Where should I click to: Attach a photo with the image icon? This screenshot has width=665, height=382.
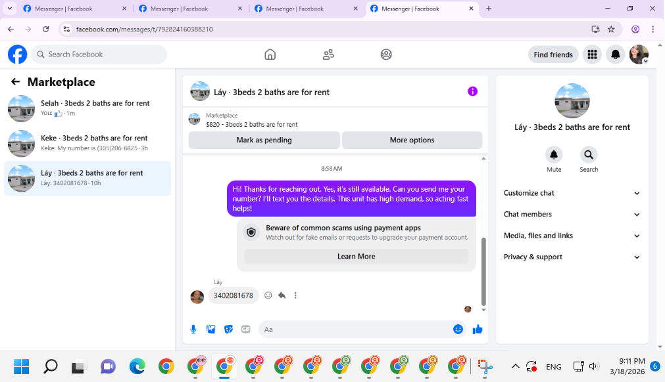[x=210, y=329]
